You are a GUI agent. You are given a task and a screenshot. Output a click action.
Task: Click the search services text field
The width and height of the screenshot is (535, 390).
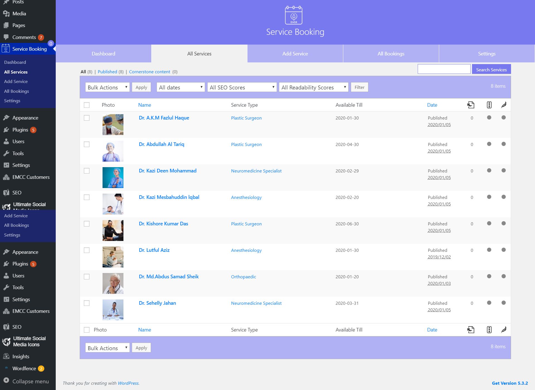click(444, 69)
